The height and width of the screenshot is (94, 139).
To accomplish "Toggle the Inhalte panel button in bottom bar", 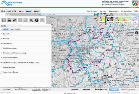I will coord(114,89).
